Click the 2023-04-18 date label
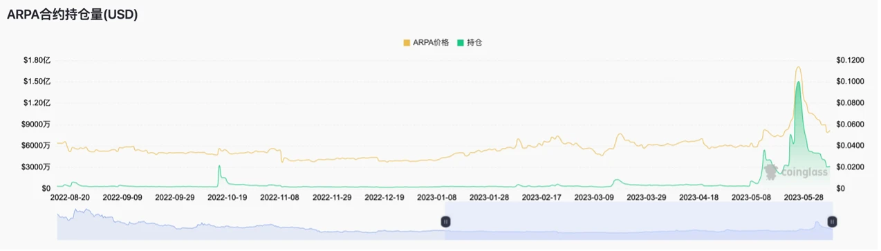Viewport: 881px width, 251px height. click(699, 197)
